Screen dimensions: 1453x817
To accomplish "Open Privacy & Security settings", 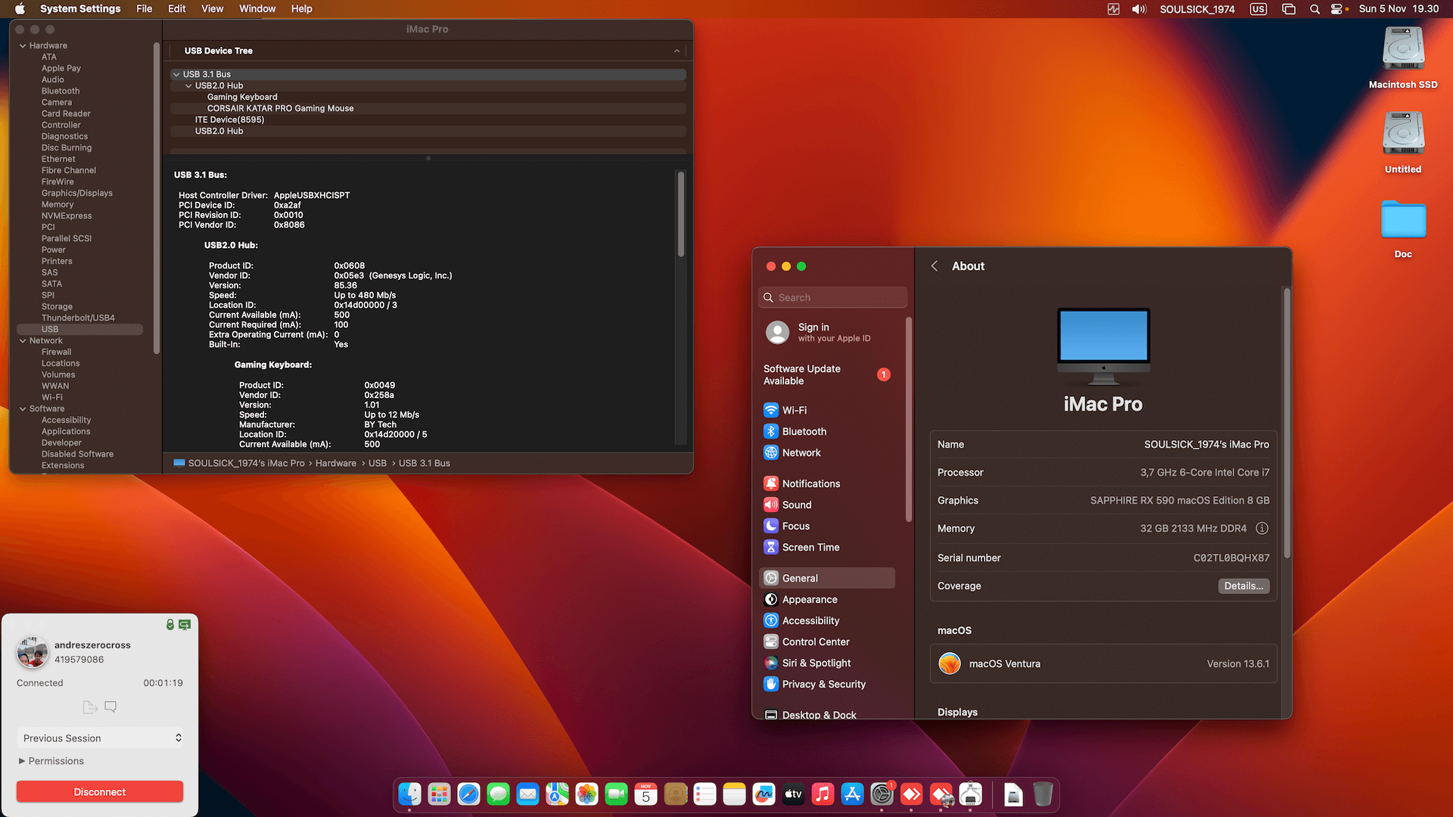I will 824,684.
